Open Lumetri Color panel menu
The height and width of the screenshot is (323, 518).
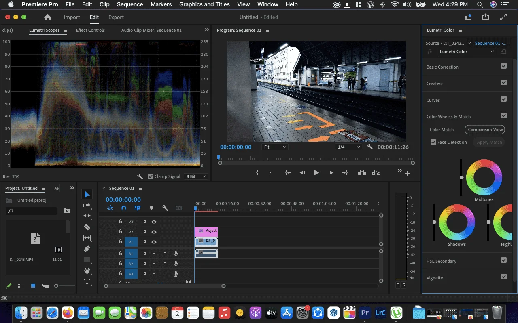(460, 30)
